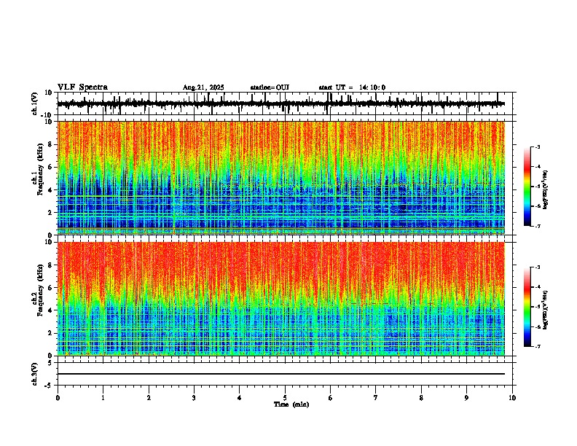Click the ch.1 'Frequency (kHz)' axis label
This screenshot has height=446, width=577.
[40, 169]
